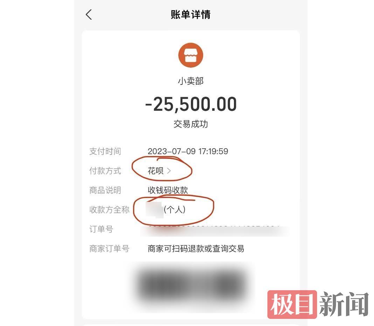Tap the 极目新闻 watermark logo
This screenshot has height=326, width=374.
click(318, 305)
